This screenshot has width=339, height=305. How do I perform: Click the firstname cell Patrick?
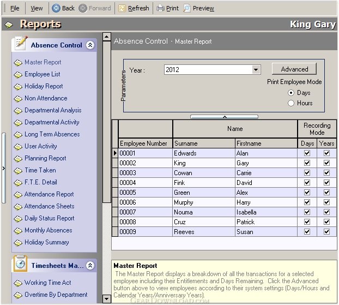pos(266,222)
